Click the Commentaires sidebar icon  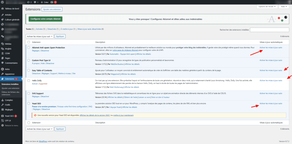[2, 63]
